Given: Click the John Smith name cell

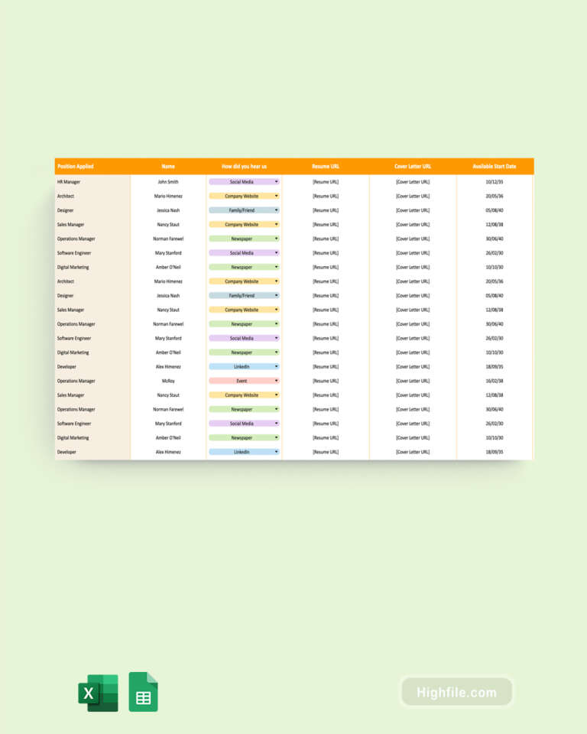Looking at the screenshot, I should coord(168,182).
